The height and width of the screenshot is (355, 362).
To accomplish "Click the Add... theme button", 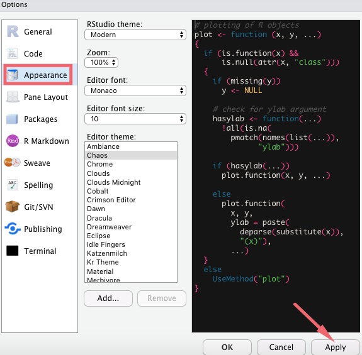I will [108, 298].
